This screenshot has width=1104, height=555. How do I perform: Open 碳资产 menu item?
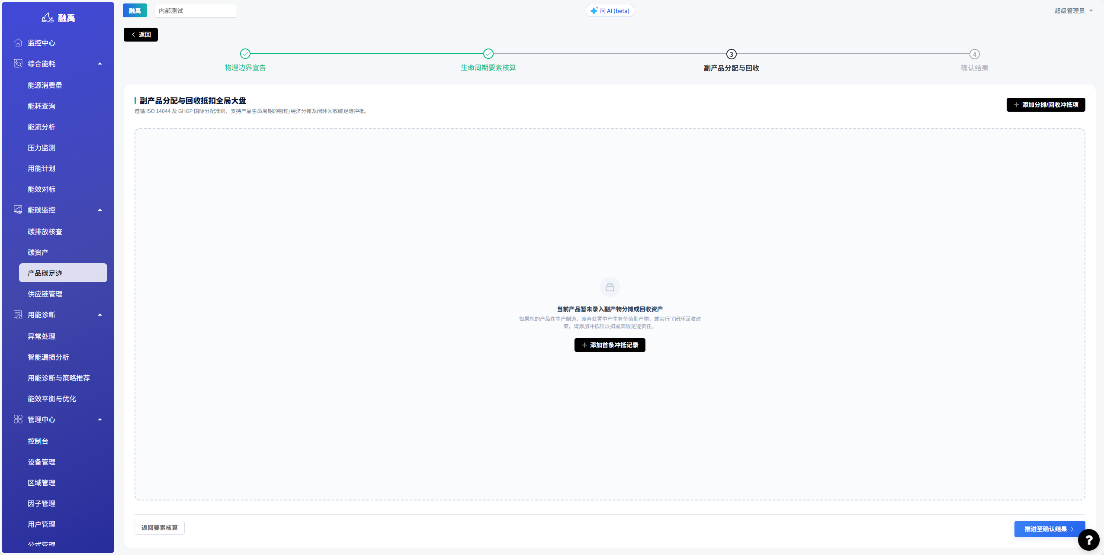(63, 252)
